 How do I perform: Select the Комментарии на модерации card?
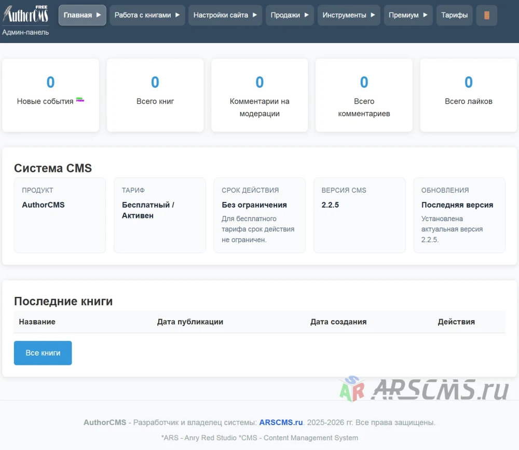[x=259, y=96]
